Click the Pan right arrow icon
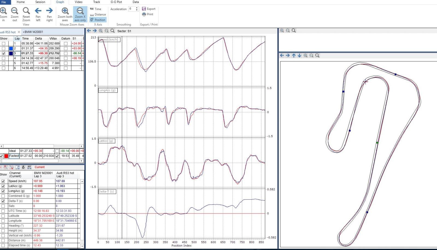 (49, 11)
